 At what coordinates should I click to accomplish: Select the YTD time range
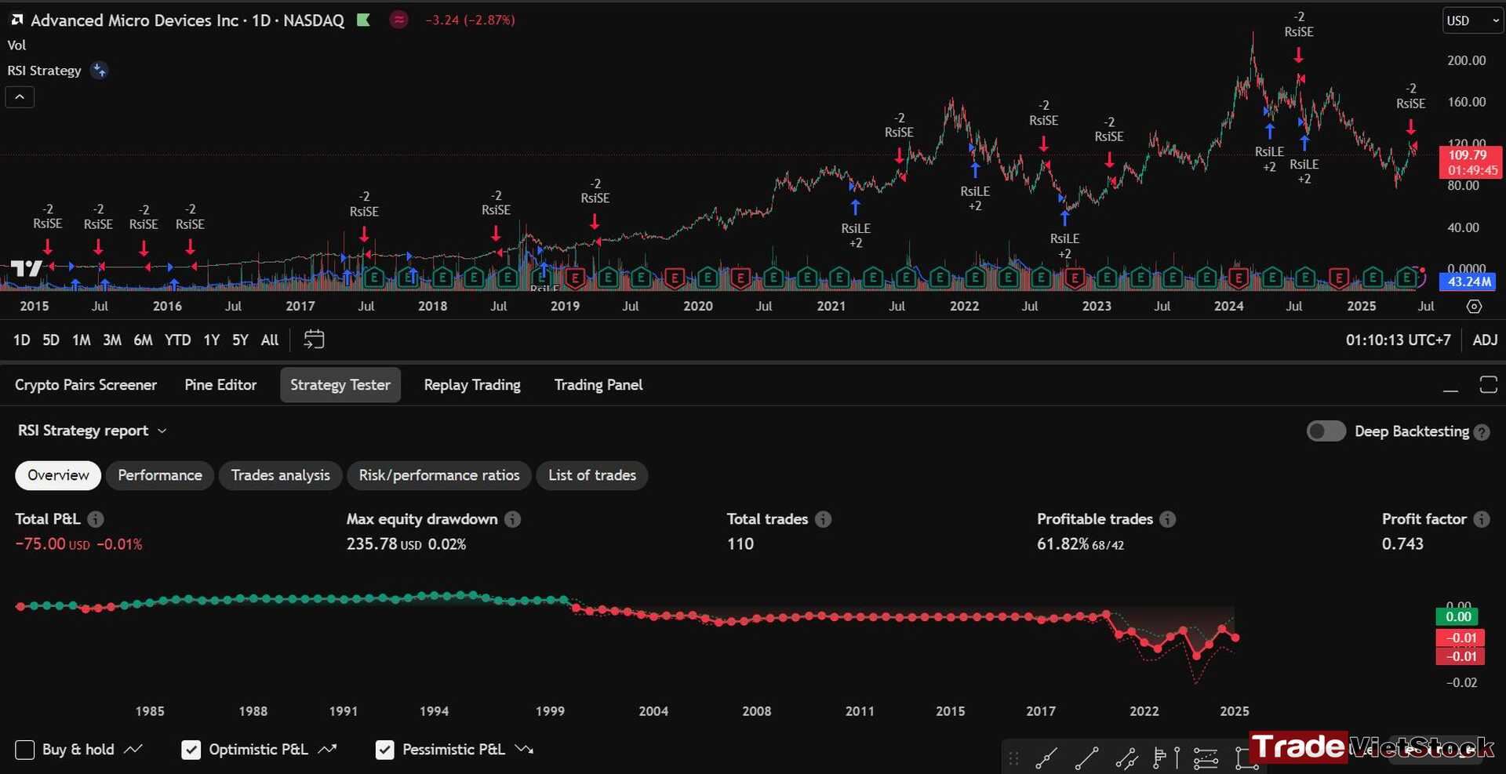177,340
